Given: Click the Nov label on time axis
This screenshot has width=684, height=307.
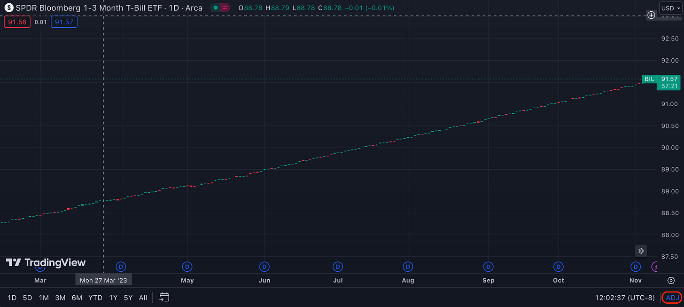Looking at the screenshot, I should point(636,280).
